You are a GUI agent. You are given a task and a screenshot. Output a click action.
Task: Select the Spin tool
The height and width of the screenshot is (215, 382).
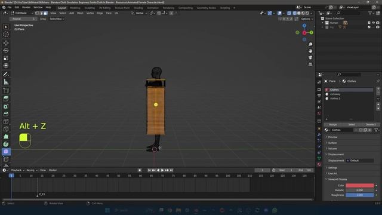(x=6, y=144)
